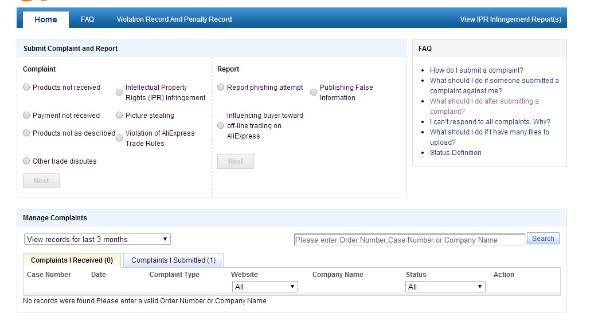The height and width of the screenshot is (321, 606).
Task: Click the Complaint Type column header
Action: (175, 274)
